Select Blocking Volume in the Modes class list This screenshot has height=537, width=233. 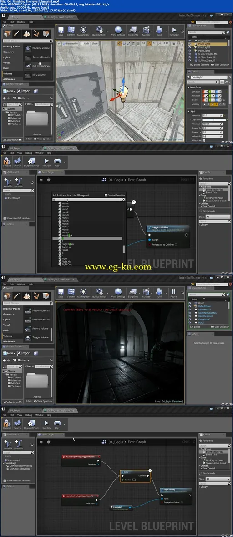coord(38,48)
